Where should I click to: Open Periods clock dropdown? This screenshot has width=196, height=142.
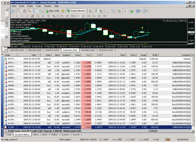tap(138, 11)
